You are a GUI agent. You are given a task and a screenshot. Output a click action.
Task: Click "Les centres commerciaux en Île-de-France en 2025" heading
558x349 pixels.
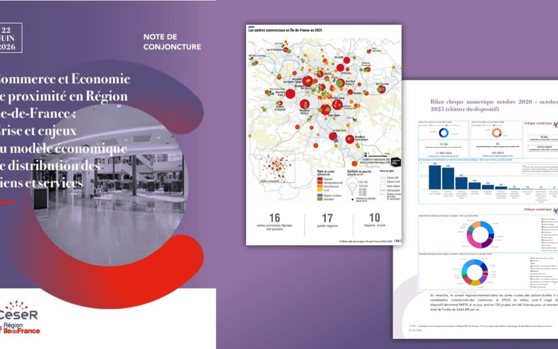(285, 31)
